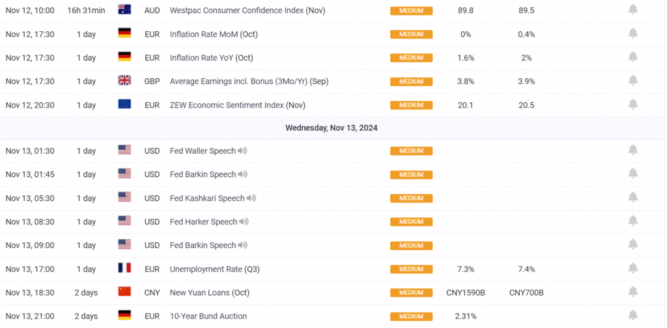The height and width of the screenshot is (328, 667).
Task: Click the 16h 31min countdown cell
Action: [x=86, y=10]
